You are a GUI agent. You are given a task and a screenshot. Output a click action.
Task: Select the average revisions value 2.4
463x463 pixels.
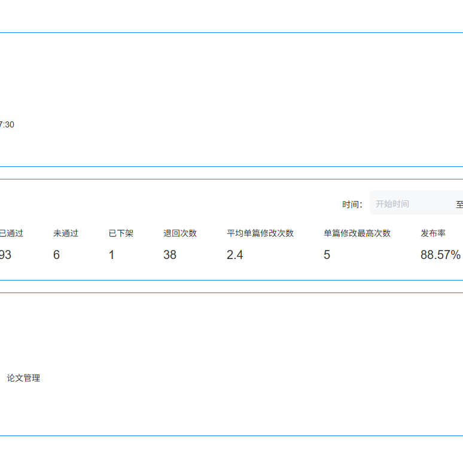[x=235, y=255]
